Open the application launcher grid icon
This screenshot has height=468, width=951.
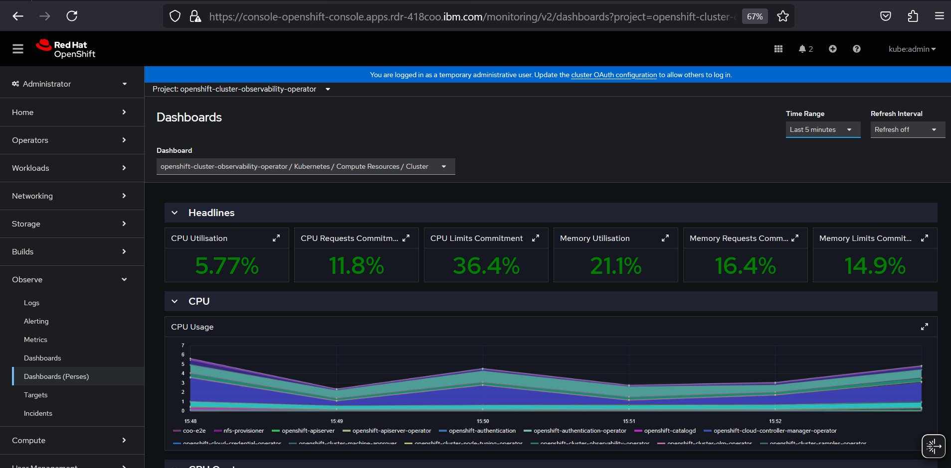778,49
